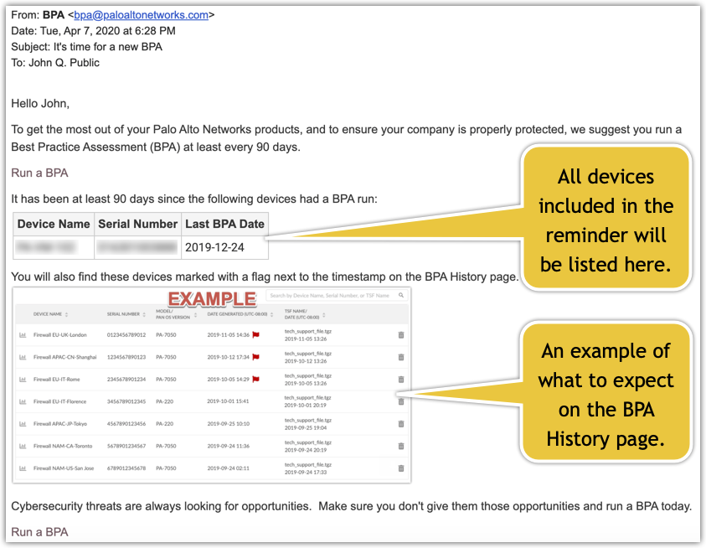This screenshot has height=548, width=706.
Task: Click the report chart icon for Firewall NAM-CA-Toronto
Action: click(23, 446)
